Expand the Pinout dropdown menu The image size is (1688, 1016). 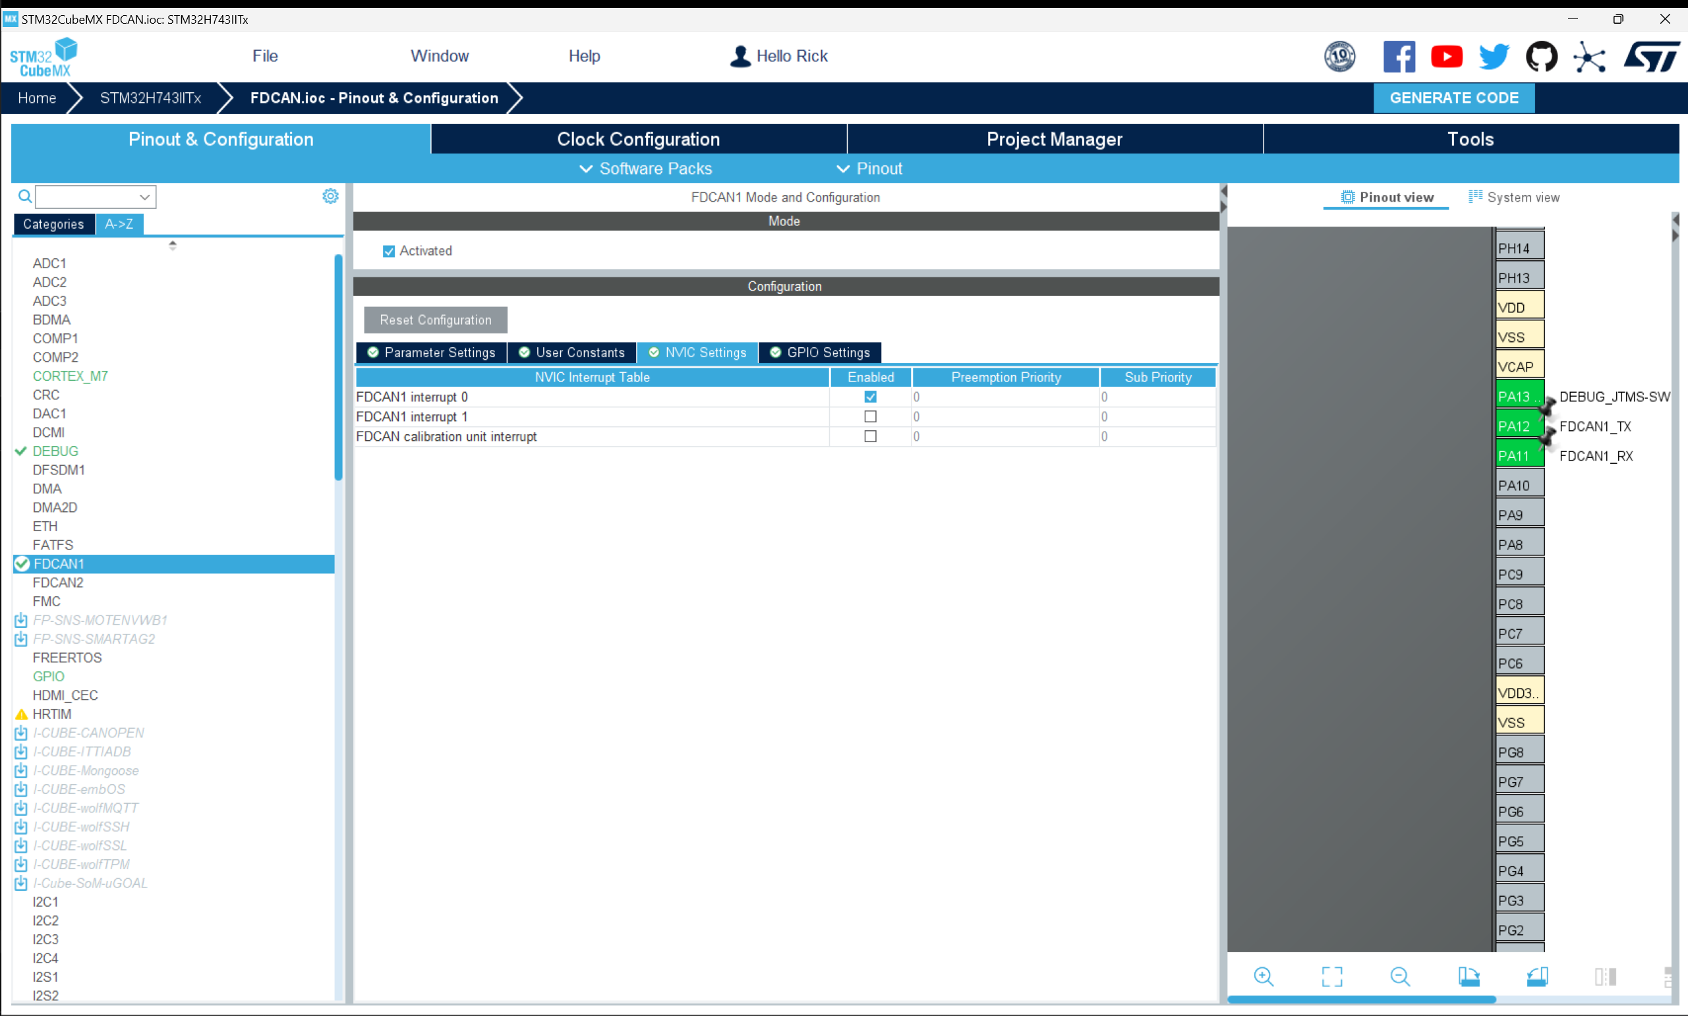click(869, 169)
